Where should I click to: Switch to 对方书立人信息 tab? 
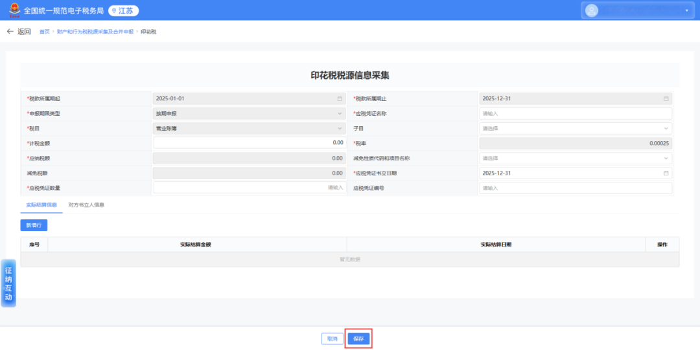click(86, 205)
